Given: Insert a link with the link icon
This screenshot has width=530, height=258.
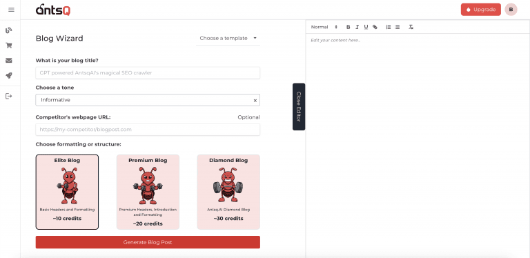Looking at the screenshot, I should pyautogui.click(x=375, y=27).
